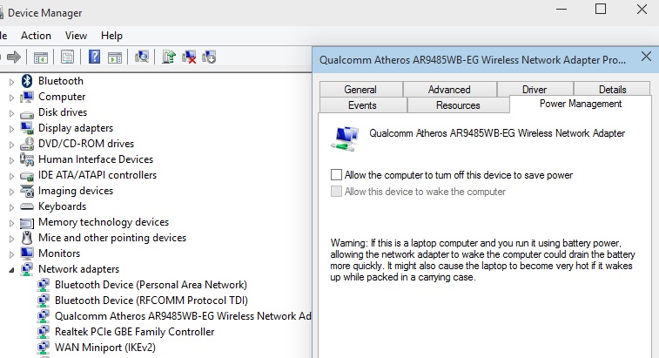The width and height of the screenshot is (659, 358).
Task: Select the Disk drives category icon
Action: click(27, 113)
